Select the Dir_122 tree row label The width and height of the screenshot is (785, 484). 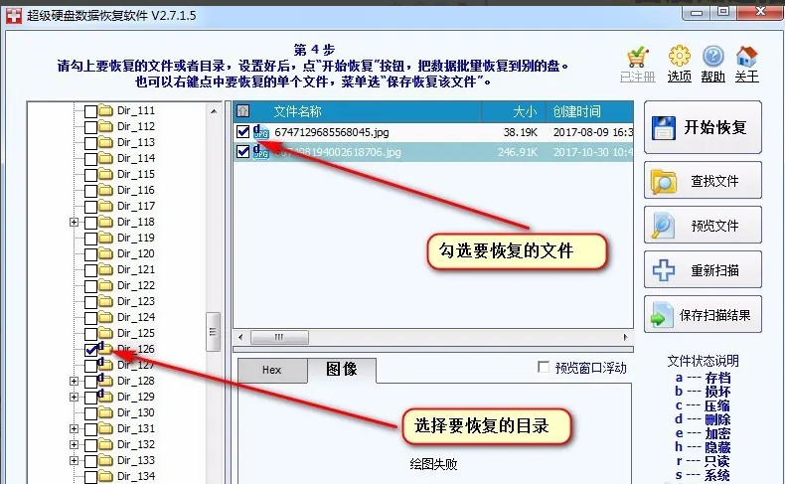click(136, 285)
